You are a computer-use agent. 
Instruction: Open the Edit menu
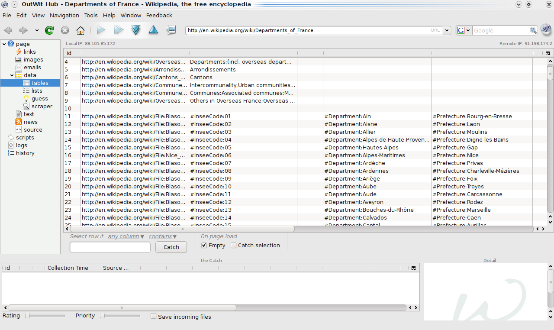point(22,15)
